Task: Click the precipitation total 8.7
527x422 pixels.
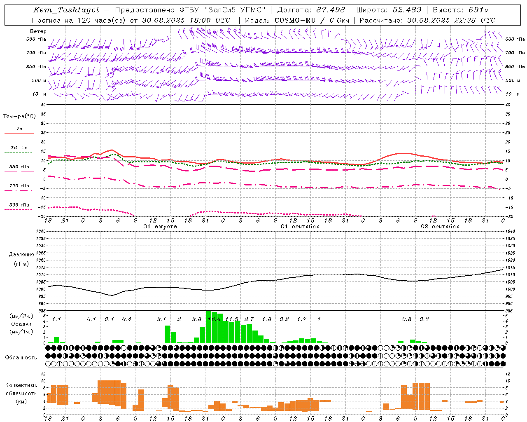Action: 249,319
